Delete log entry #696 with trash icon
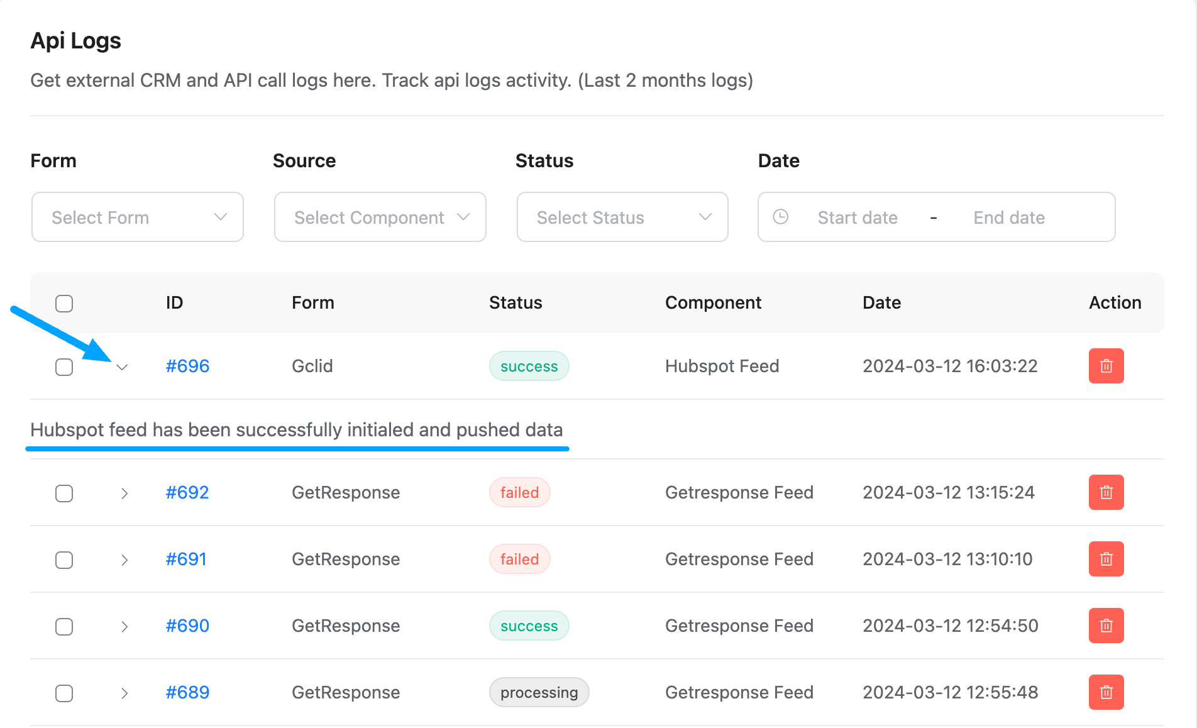Image resolution: width=1197 pixels, height=728 pixels. [x=1106, y=366]
